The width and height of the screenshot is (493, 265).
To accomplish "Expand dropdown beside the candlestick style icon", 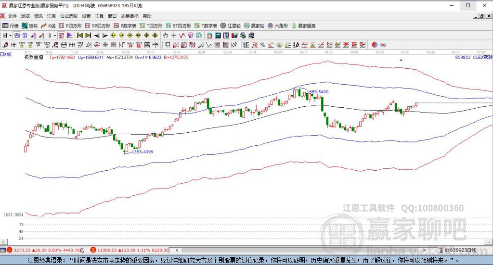I will click(54, 36).
